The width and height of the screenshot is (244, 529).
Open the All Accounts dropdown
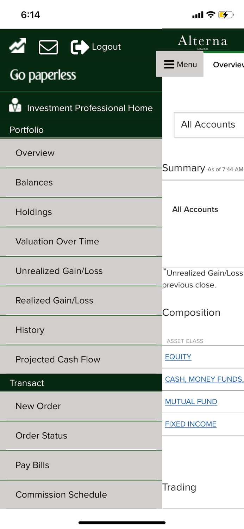click(x=208, y=125)
